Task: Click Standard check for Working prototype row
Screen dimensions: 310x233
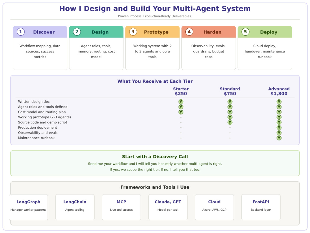Action: (x=230, y=117)
